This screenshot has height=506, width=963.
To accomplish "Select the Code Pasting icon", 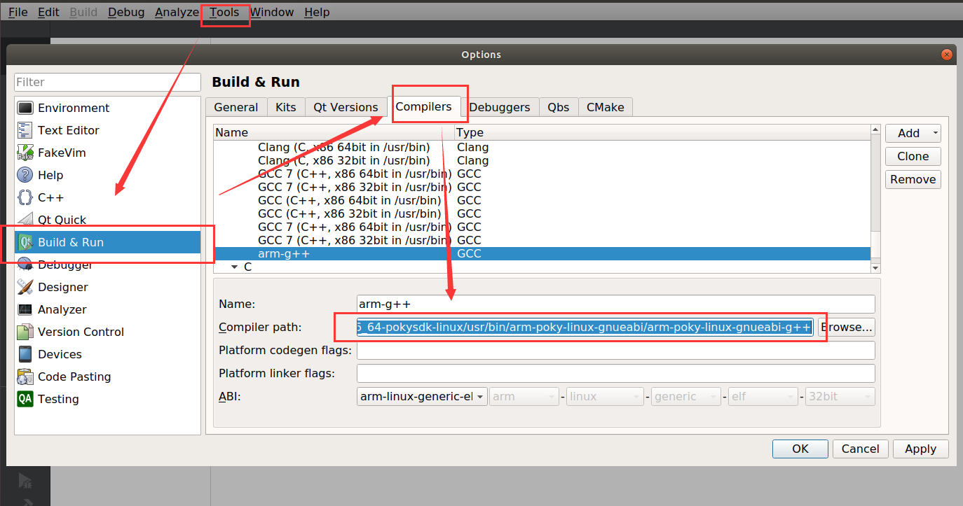I will tap(25, 377).
